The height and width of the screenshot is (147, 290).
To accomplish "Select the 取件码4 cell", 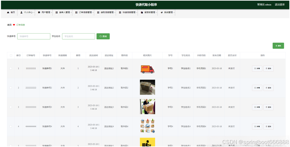I will [124, 126].
